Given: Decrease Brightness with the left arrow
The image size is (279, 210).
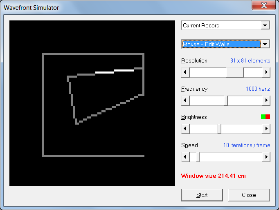Looking at the screenshot, I should (x=185, y=129).
